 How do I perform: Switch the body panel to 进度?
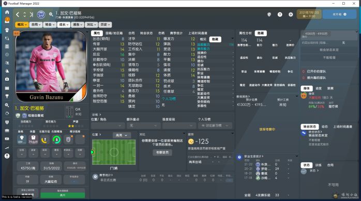point(319,88)
